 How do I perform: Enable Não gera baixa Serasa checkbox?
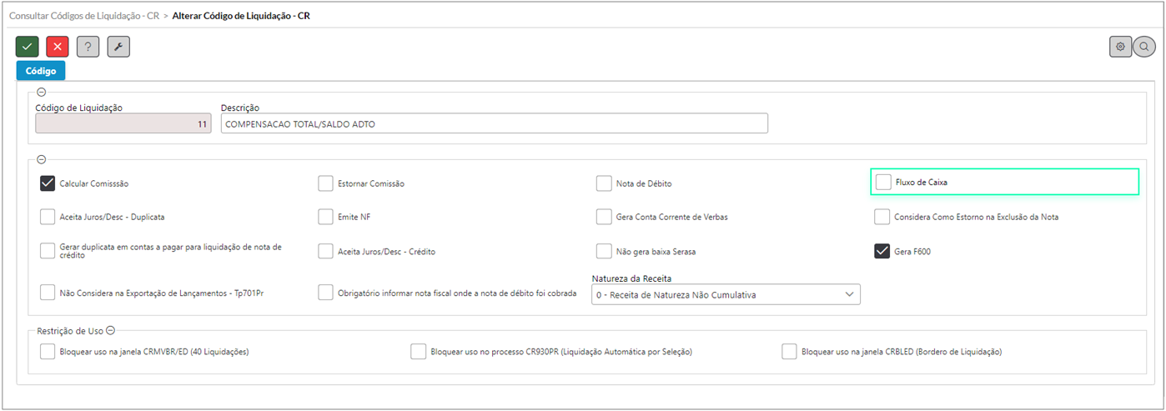[604, 251]
